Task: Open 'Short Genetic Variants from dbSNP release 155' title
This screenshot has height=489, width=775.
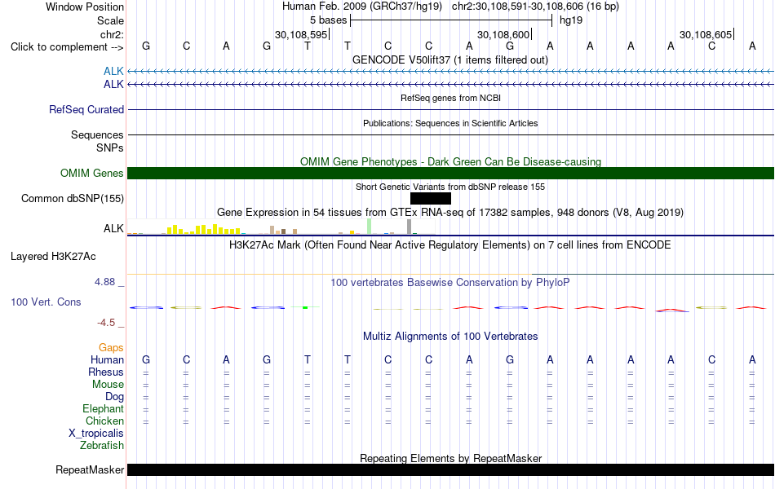Action: (450, 187)
